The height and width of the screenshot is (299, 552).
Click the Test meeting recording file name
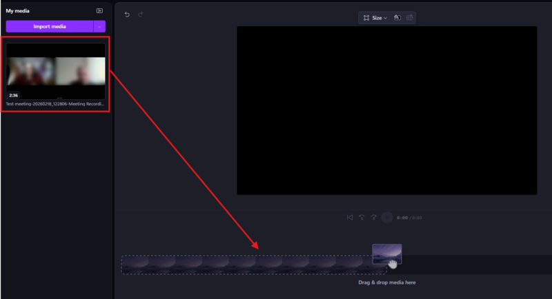pos(55,104)
